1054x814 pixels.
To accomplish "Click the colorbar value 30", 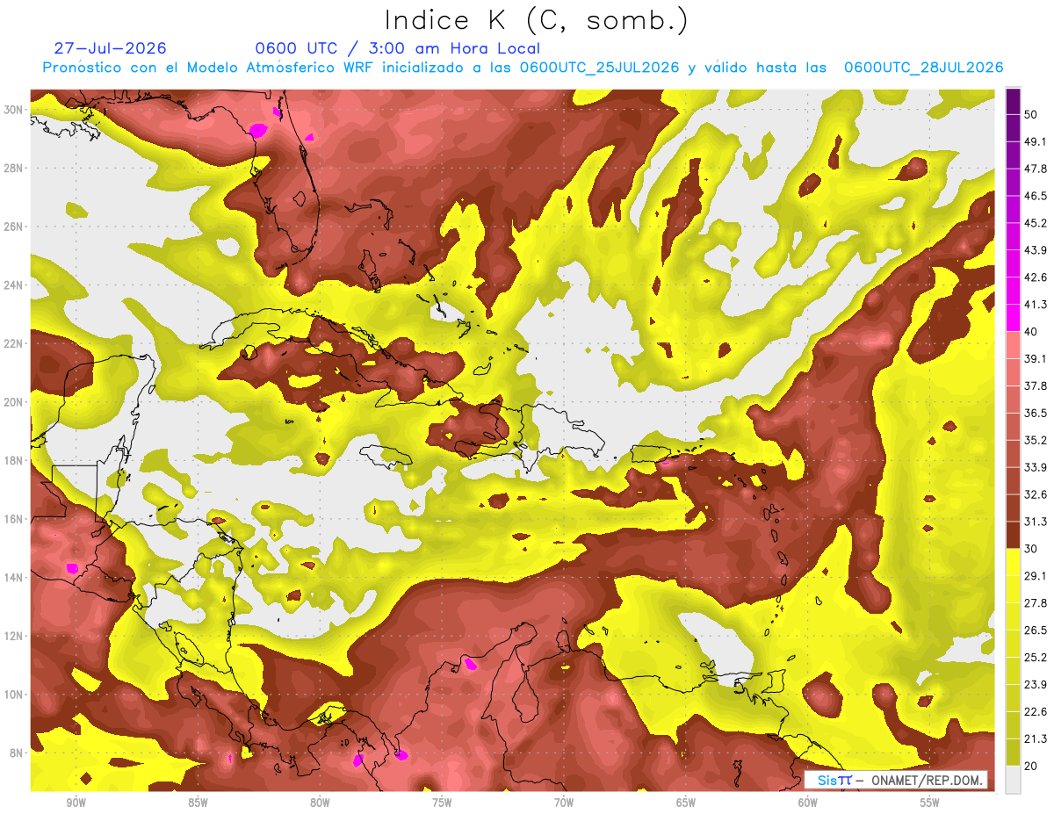I will pos(1032,549).
